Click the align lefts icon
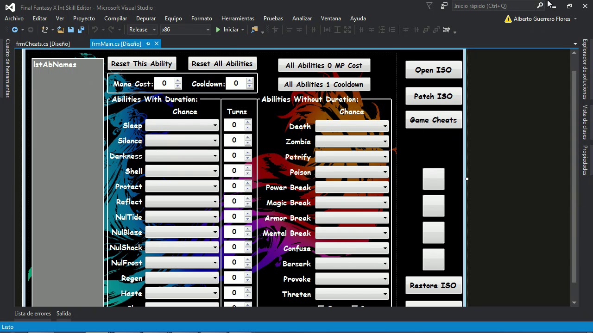 [x=289, y=30]
